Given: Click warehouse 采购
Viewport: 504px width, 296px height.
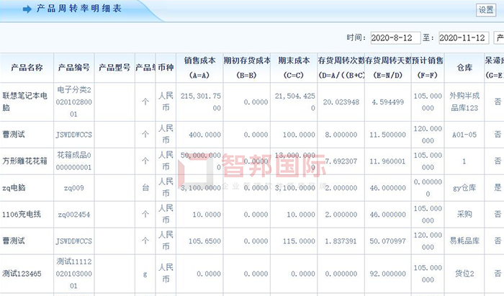Looking at the screenshot, I should click(x=464, y=214).
